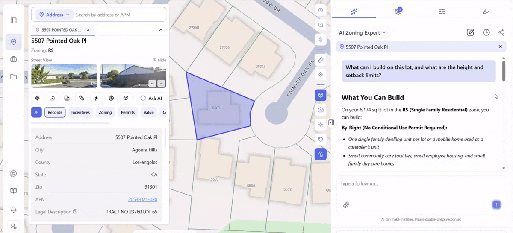Click the save-to-folder icon under Street View

tap(52, 98)
